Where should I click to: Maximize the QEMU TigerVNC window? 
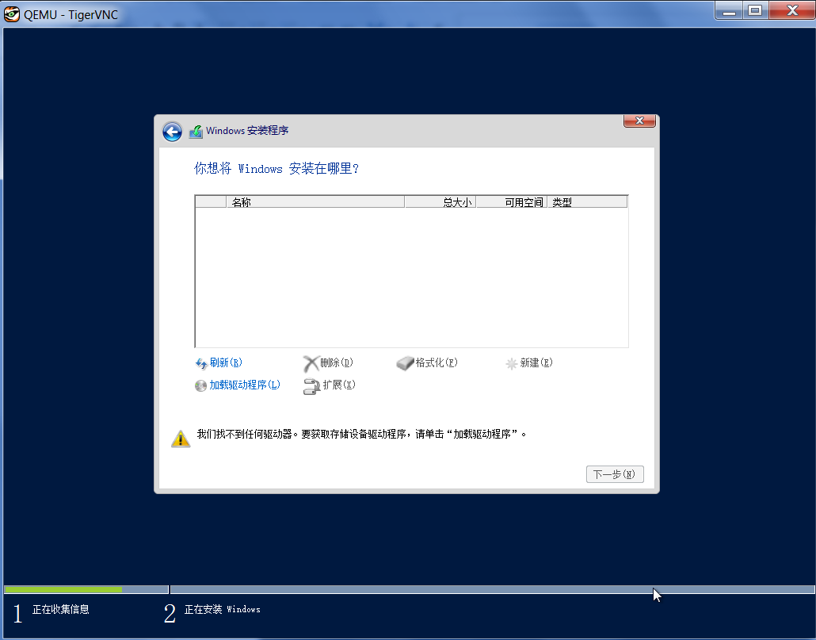[x=755, y=10]
